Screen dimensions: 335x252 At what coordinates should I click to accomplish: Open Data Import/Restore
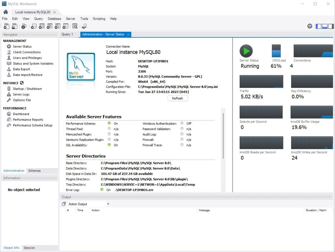click(x=27, y=75)
